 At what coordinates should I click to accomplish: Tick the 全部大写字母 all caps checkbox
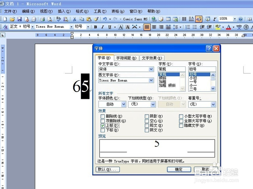[181, 121]
